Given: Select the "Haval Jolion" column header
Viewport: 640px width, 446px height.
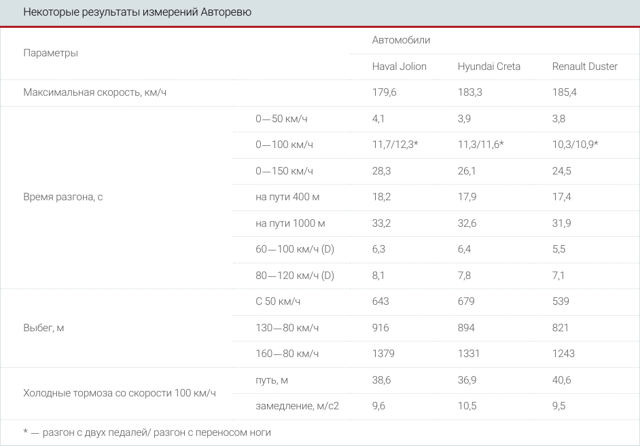Looking at the screenshot, I should coord(399,67).
